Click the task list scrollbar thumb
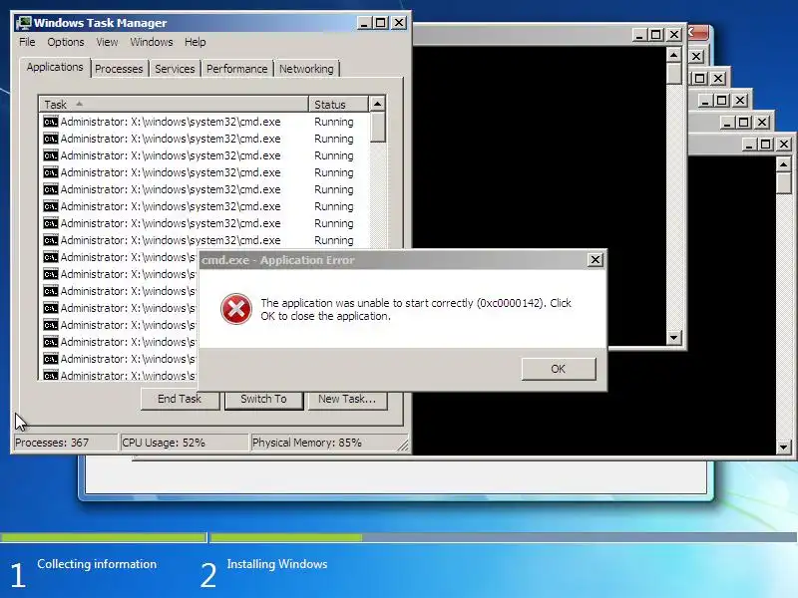 (377, 128)
